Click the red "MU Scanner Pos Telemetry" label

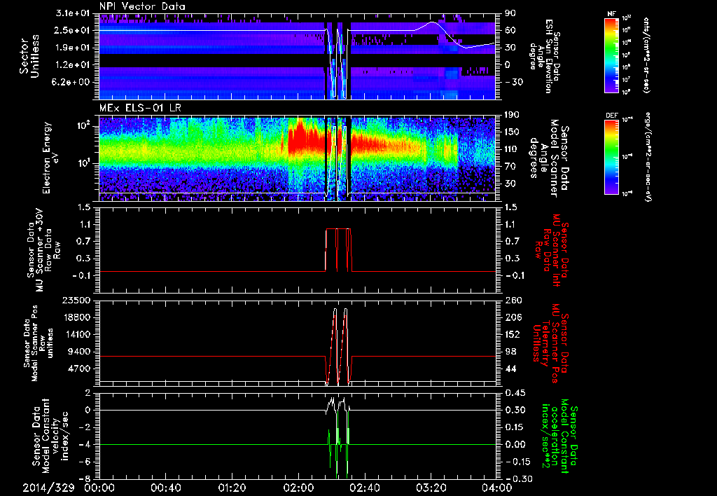coord(551,343)
